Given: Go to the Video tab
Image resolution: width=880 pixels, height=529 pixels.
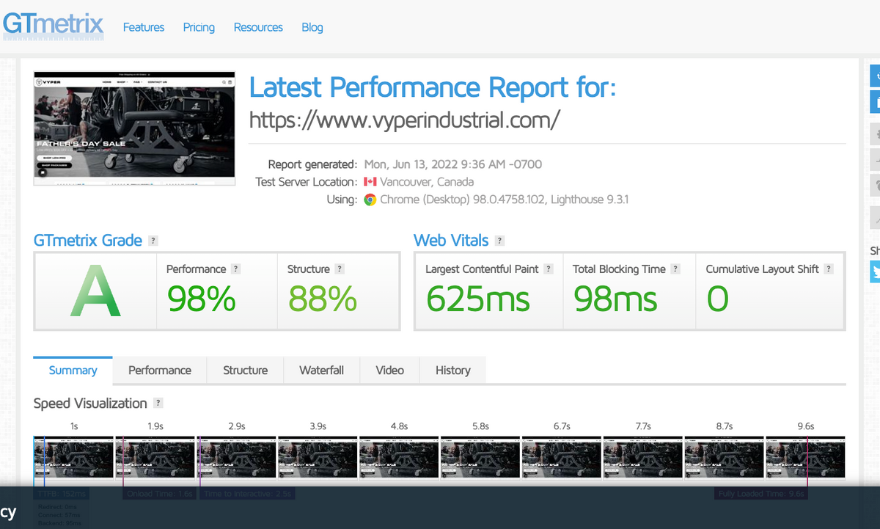Looking at the screenshot, I should tap(389, 371).
